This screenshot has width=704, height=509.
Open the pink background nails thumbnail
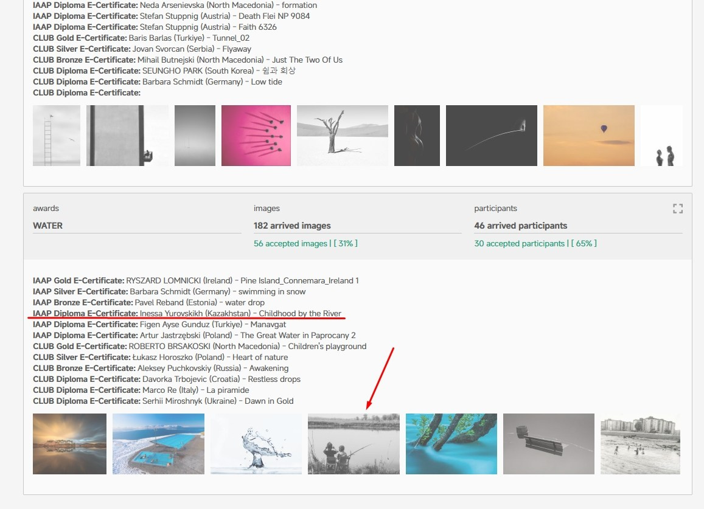256,136
